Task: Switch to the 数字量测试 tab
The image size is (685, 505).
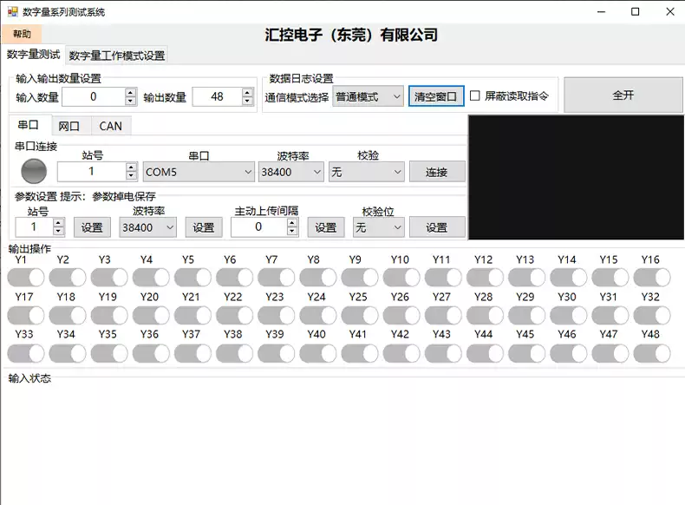Action: pos(33,55)
